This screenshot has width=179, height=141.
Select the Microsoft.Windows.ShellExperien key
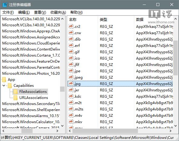click(31, 110)
